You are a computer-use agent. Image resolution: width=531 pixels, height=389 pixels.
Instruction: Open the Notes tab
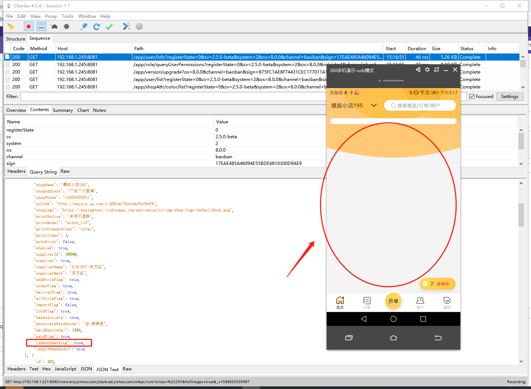pyautogui.click(x=99, y=110)
